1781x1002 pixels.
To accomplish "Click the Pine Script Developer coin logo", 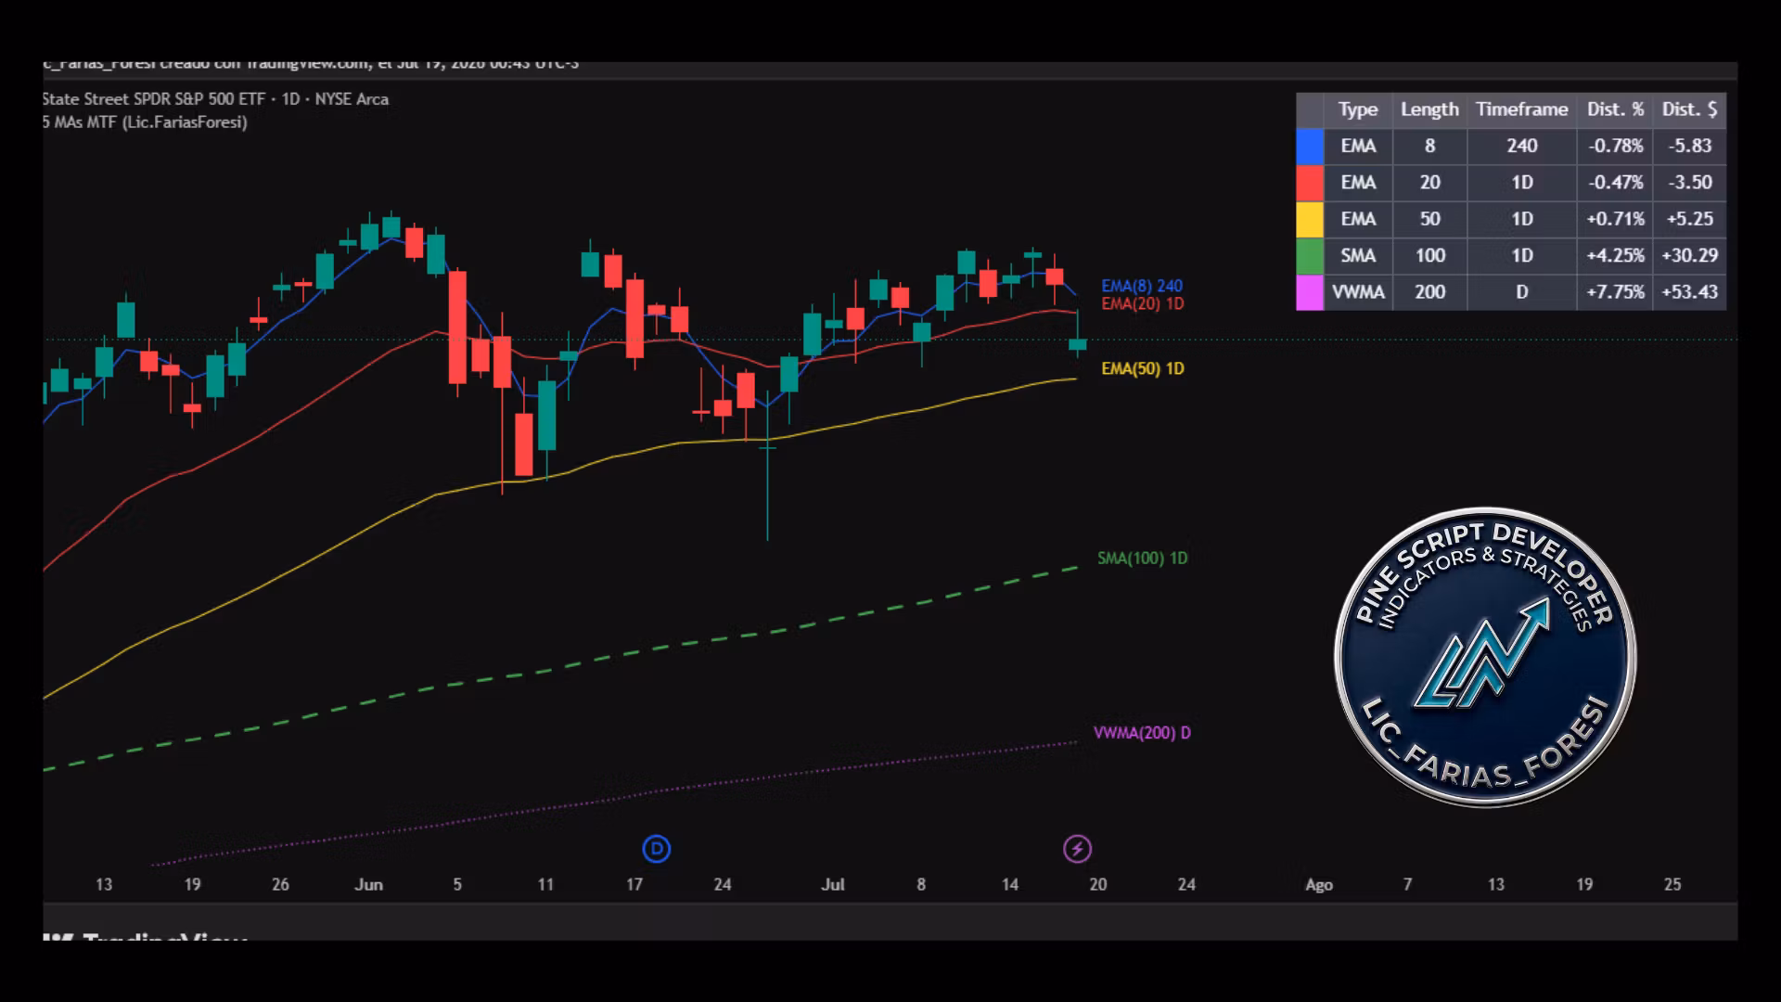I will pyautogui.click(x=1485, y=658).
